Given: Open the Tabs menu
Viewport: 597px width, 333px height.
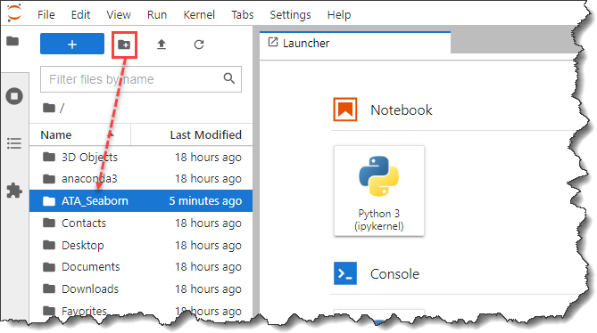Looking at the screenshot, I should (242, 15).
